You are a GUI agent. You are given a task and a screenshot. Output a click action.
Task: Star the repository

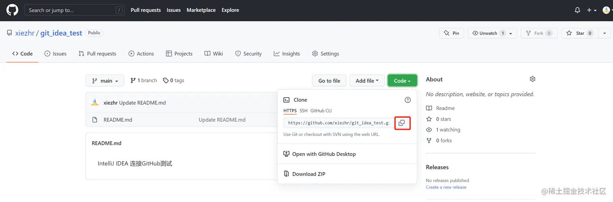[579, 33]
